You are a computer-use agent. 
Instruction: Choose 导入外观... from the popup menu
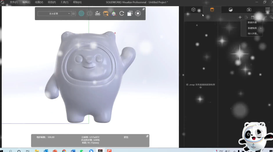pyautogui.click(x=252, y=34)
